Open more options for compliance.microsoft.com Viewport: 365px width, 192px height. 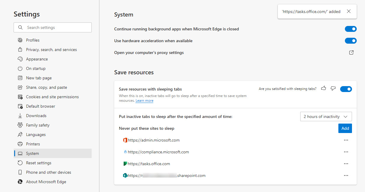pos(346,152)
